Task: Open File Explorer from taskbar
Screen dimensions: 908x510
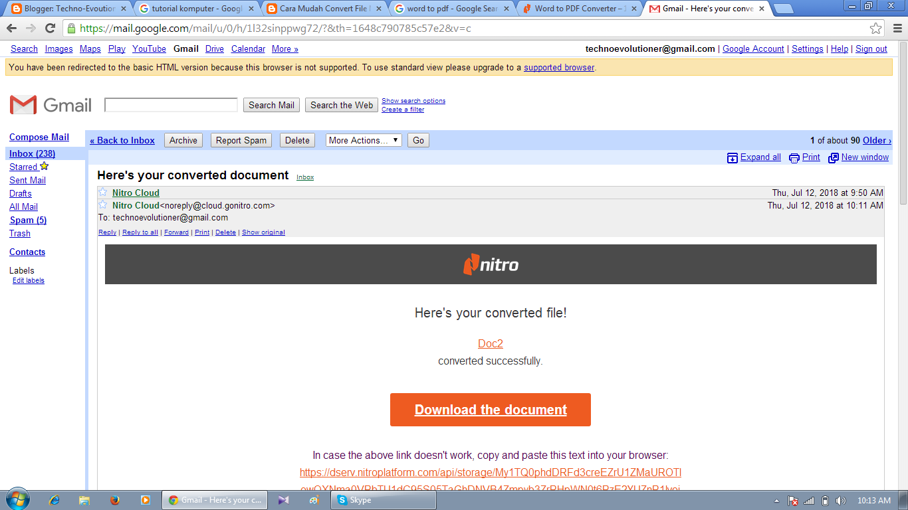Action: pyautogui.click(x=84, y=500)
